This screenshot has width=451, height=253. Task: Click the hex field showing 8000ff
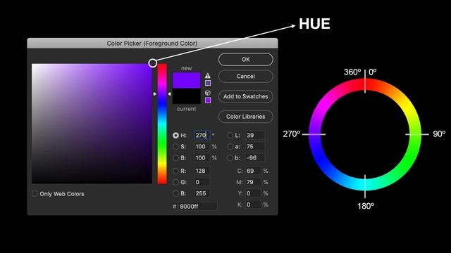click(197, 206)
